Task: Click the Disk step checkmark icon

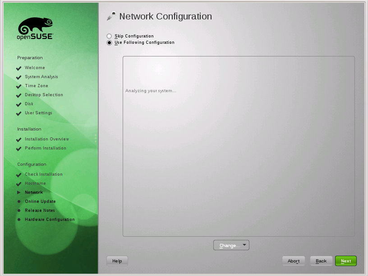Action: point(19,104)
